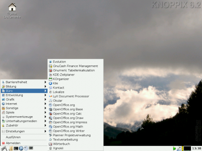Open Kile editor
202x151 pixels.
(75, 83)
